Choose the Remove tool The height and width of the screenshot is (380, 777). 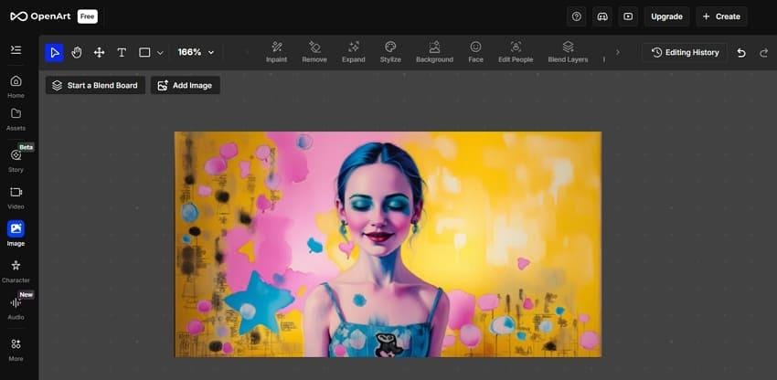[x=314, y=52]
